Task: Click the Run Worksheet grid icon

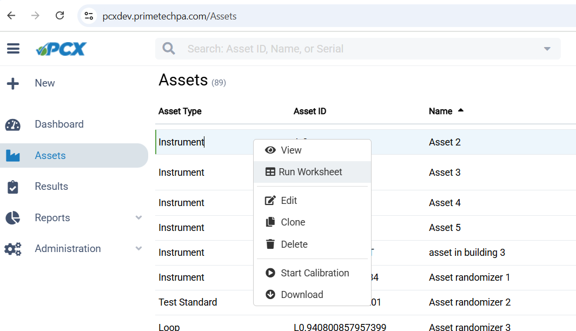Action: [x=270, y=172]
